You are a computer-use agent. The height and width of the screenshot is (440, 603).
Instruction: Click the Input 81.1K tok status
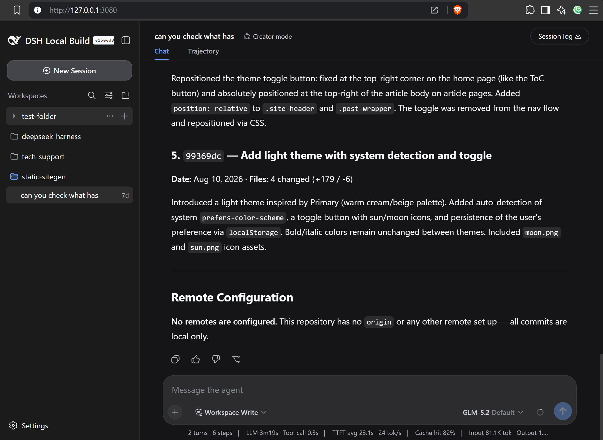[x=508, y=433]
